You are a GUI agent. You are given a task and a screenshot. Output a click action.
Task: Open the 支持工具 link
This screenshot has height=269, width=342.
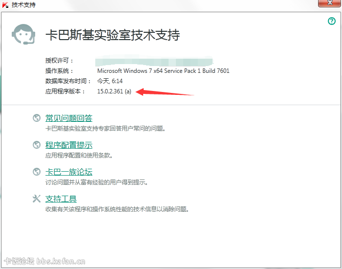click(61, 199)
